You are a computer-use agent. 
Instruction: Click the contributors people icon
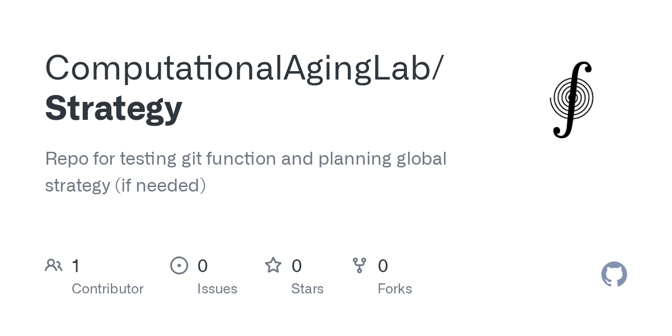[x=54, y=265]
